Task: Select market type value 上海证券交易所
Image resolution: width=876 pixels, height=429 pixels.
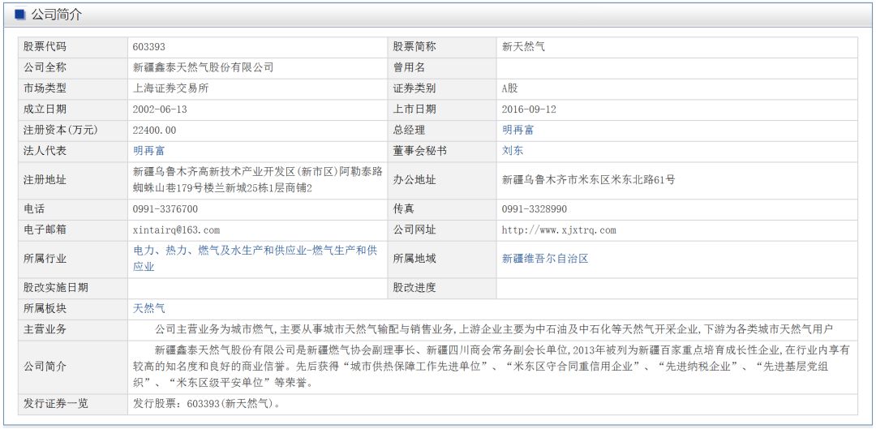Action: click(x=171, y=88)
